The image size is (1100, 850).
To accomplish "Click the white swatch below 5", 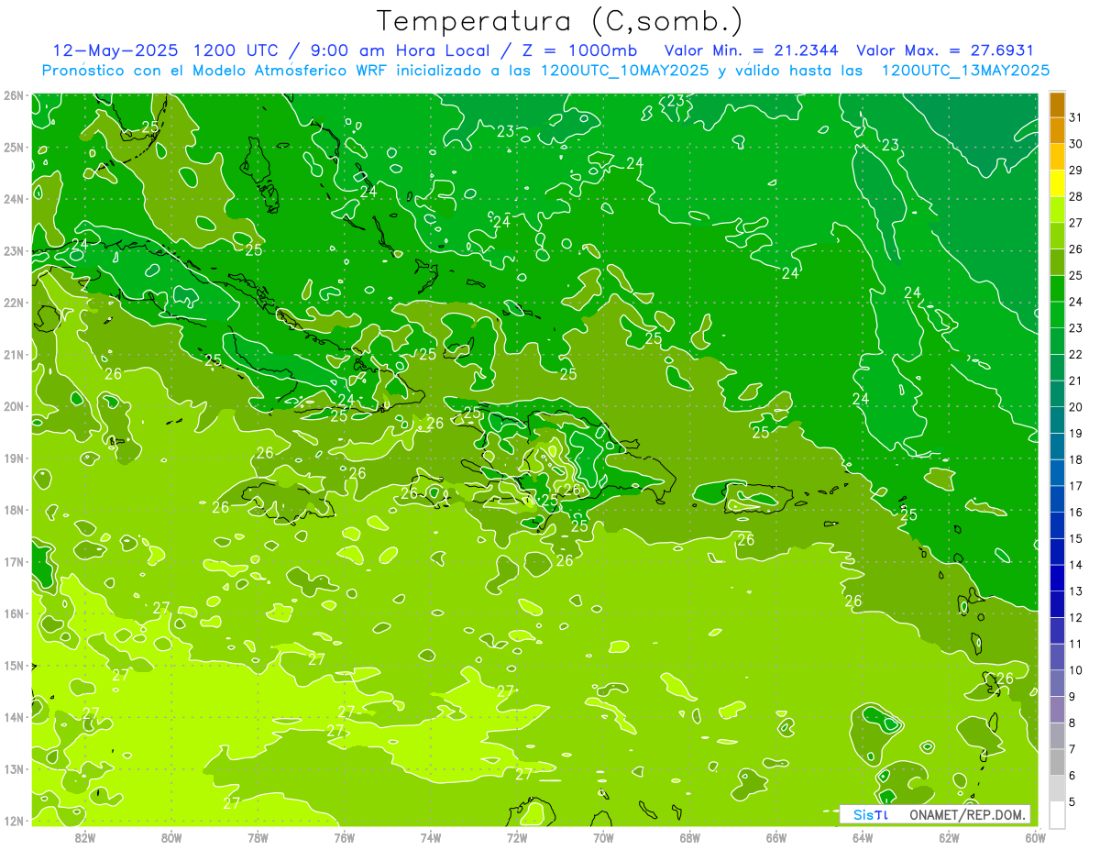I will (1057, 814).
